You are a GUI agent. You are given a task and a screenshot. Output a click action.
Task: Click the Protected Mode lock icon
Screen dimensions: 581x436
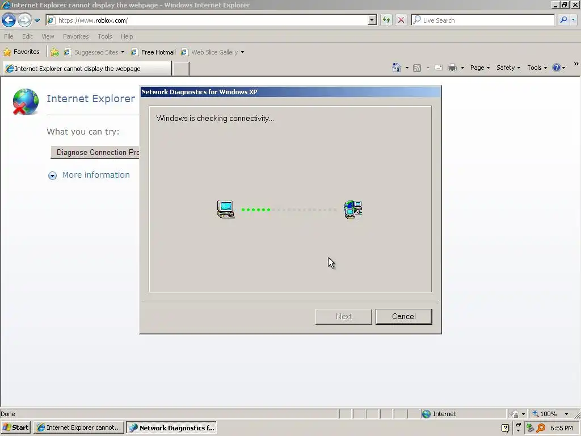point(514,414)
